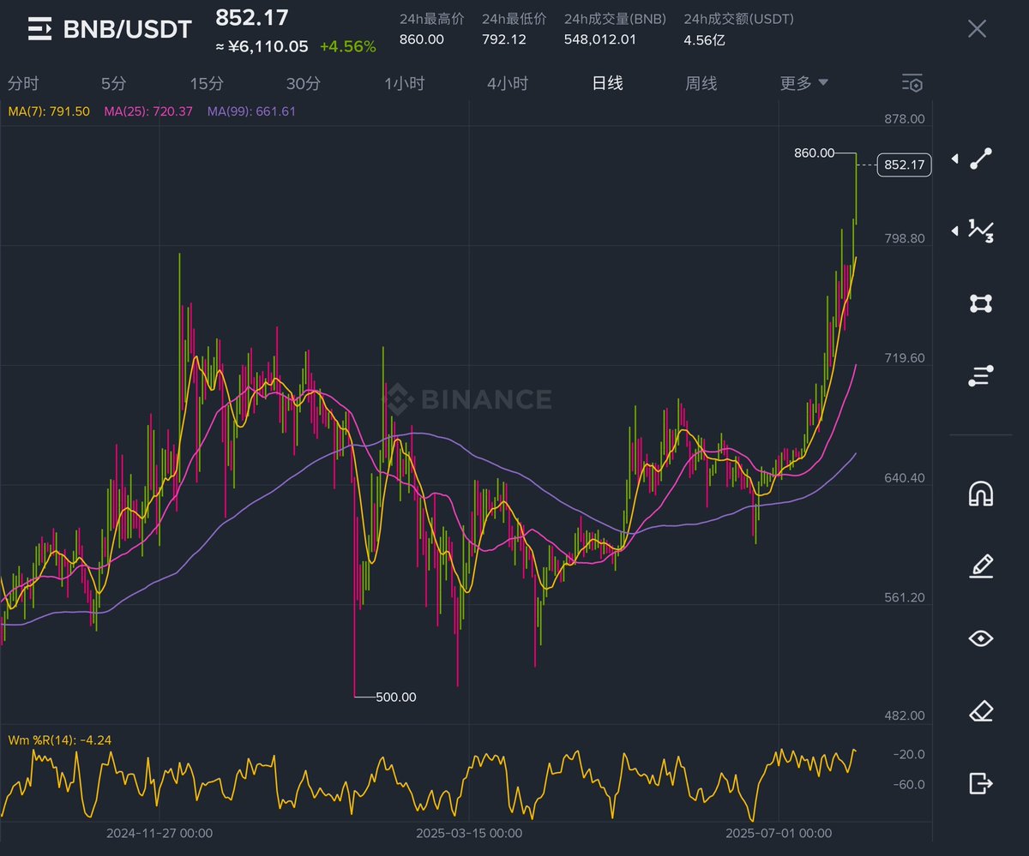Screen dimensions: 1029x856
Task: Click the -20.0 Williams %R axis label
Action: (909, 755)
